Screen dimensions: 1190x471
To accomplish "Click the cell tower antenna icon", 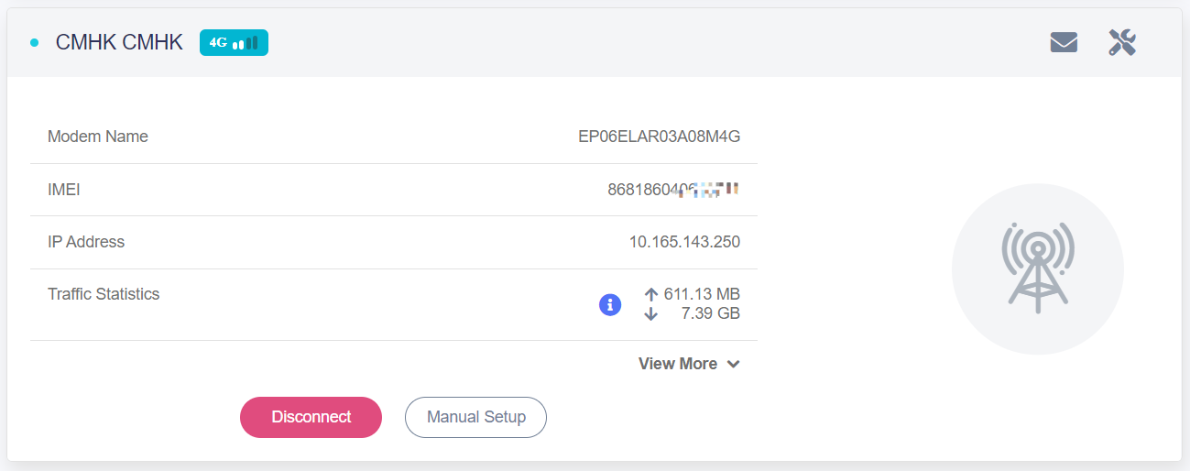I will pyautogui.click(x=1038, y=267).
